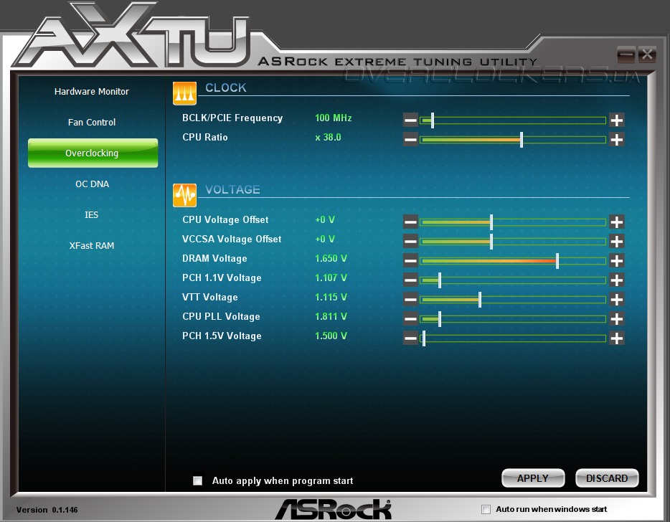Viewport: 670px width, 522px height.
Task: Click the VCCSA Voltage Offset slider
Action: point(513,242)
